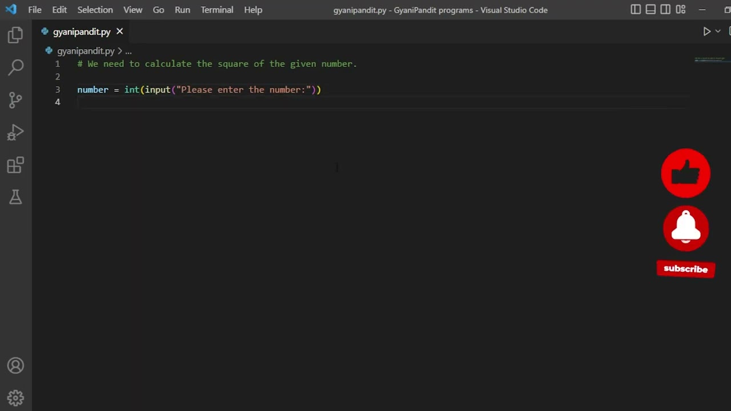Open the Extensions view
This screenshot has width=731, height=411.
[x=15, y=166]
